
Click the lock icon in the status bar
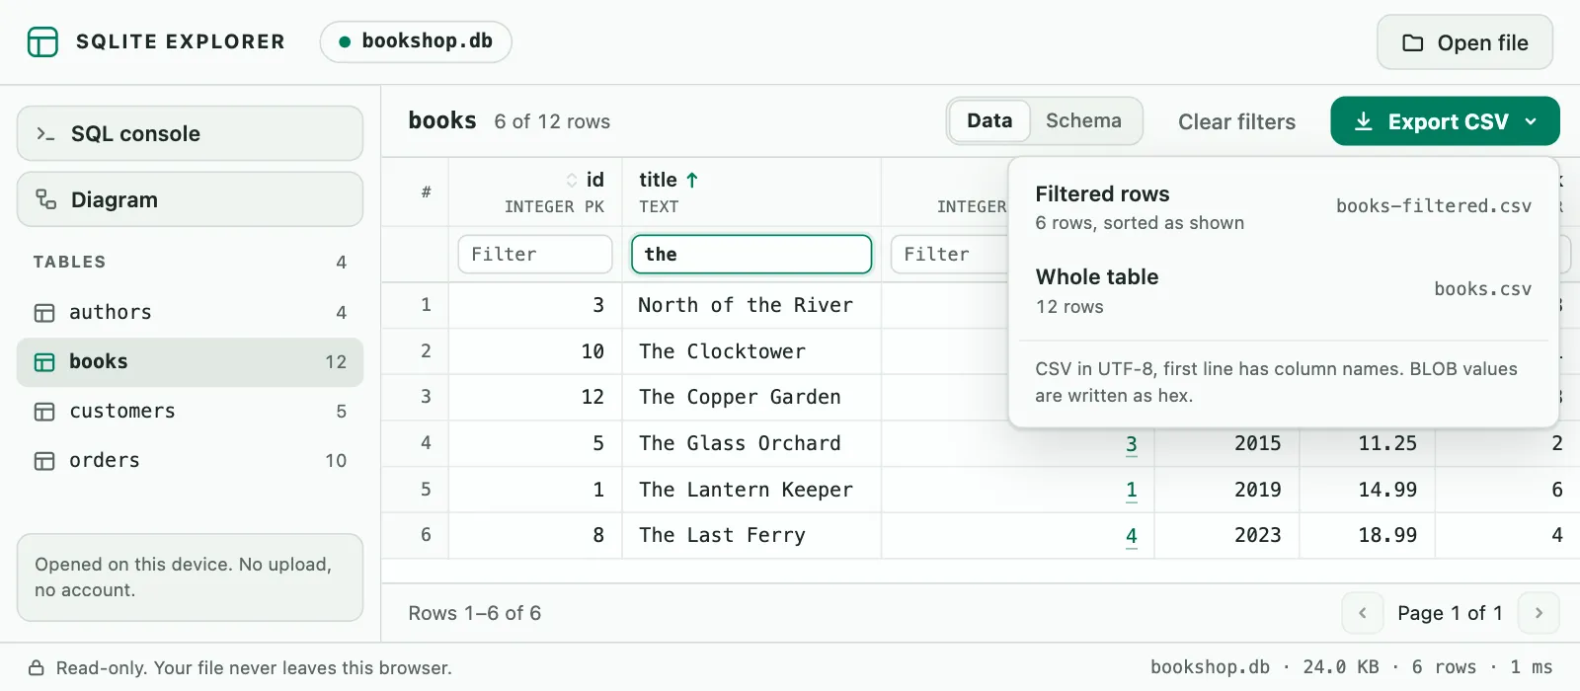coord(36,668)
